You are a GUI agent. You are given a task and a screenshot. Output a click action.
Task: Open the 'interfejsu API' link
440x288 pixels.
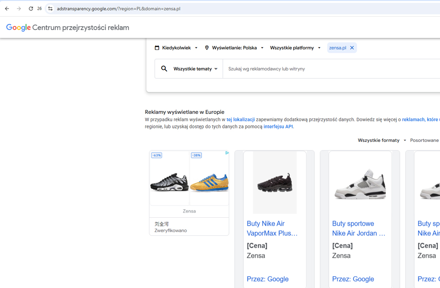(x=278, y=127)
